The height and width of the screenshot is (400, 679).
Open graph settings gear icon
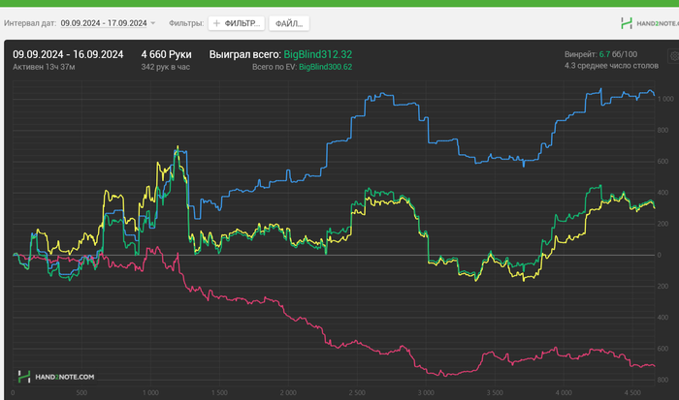[x=674, y=56]
